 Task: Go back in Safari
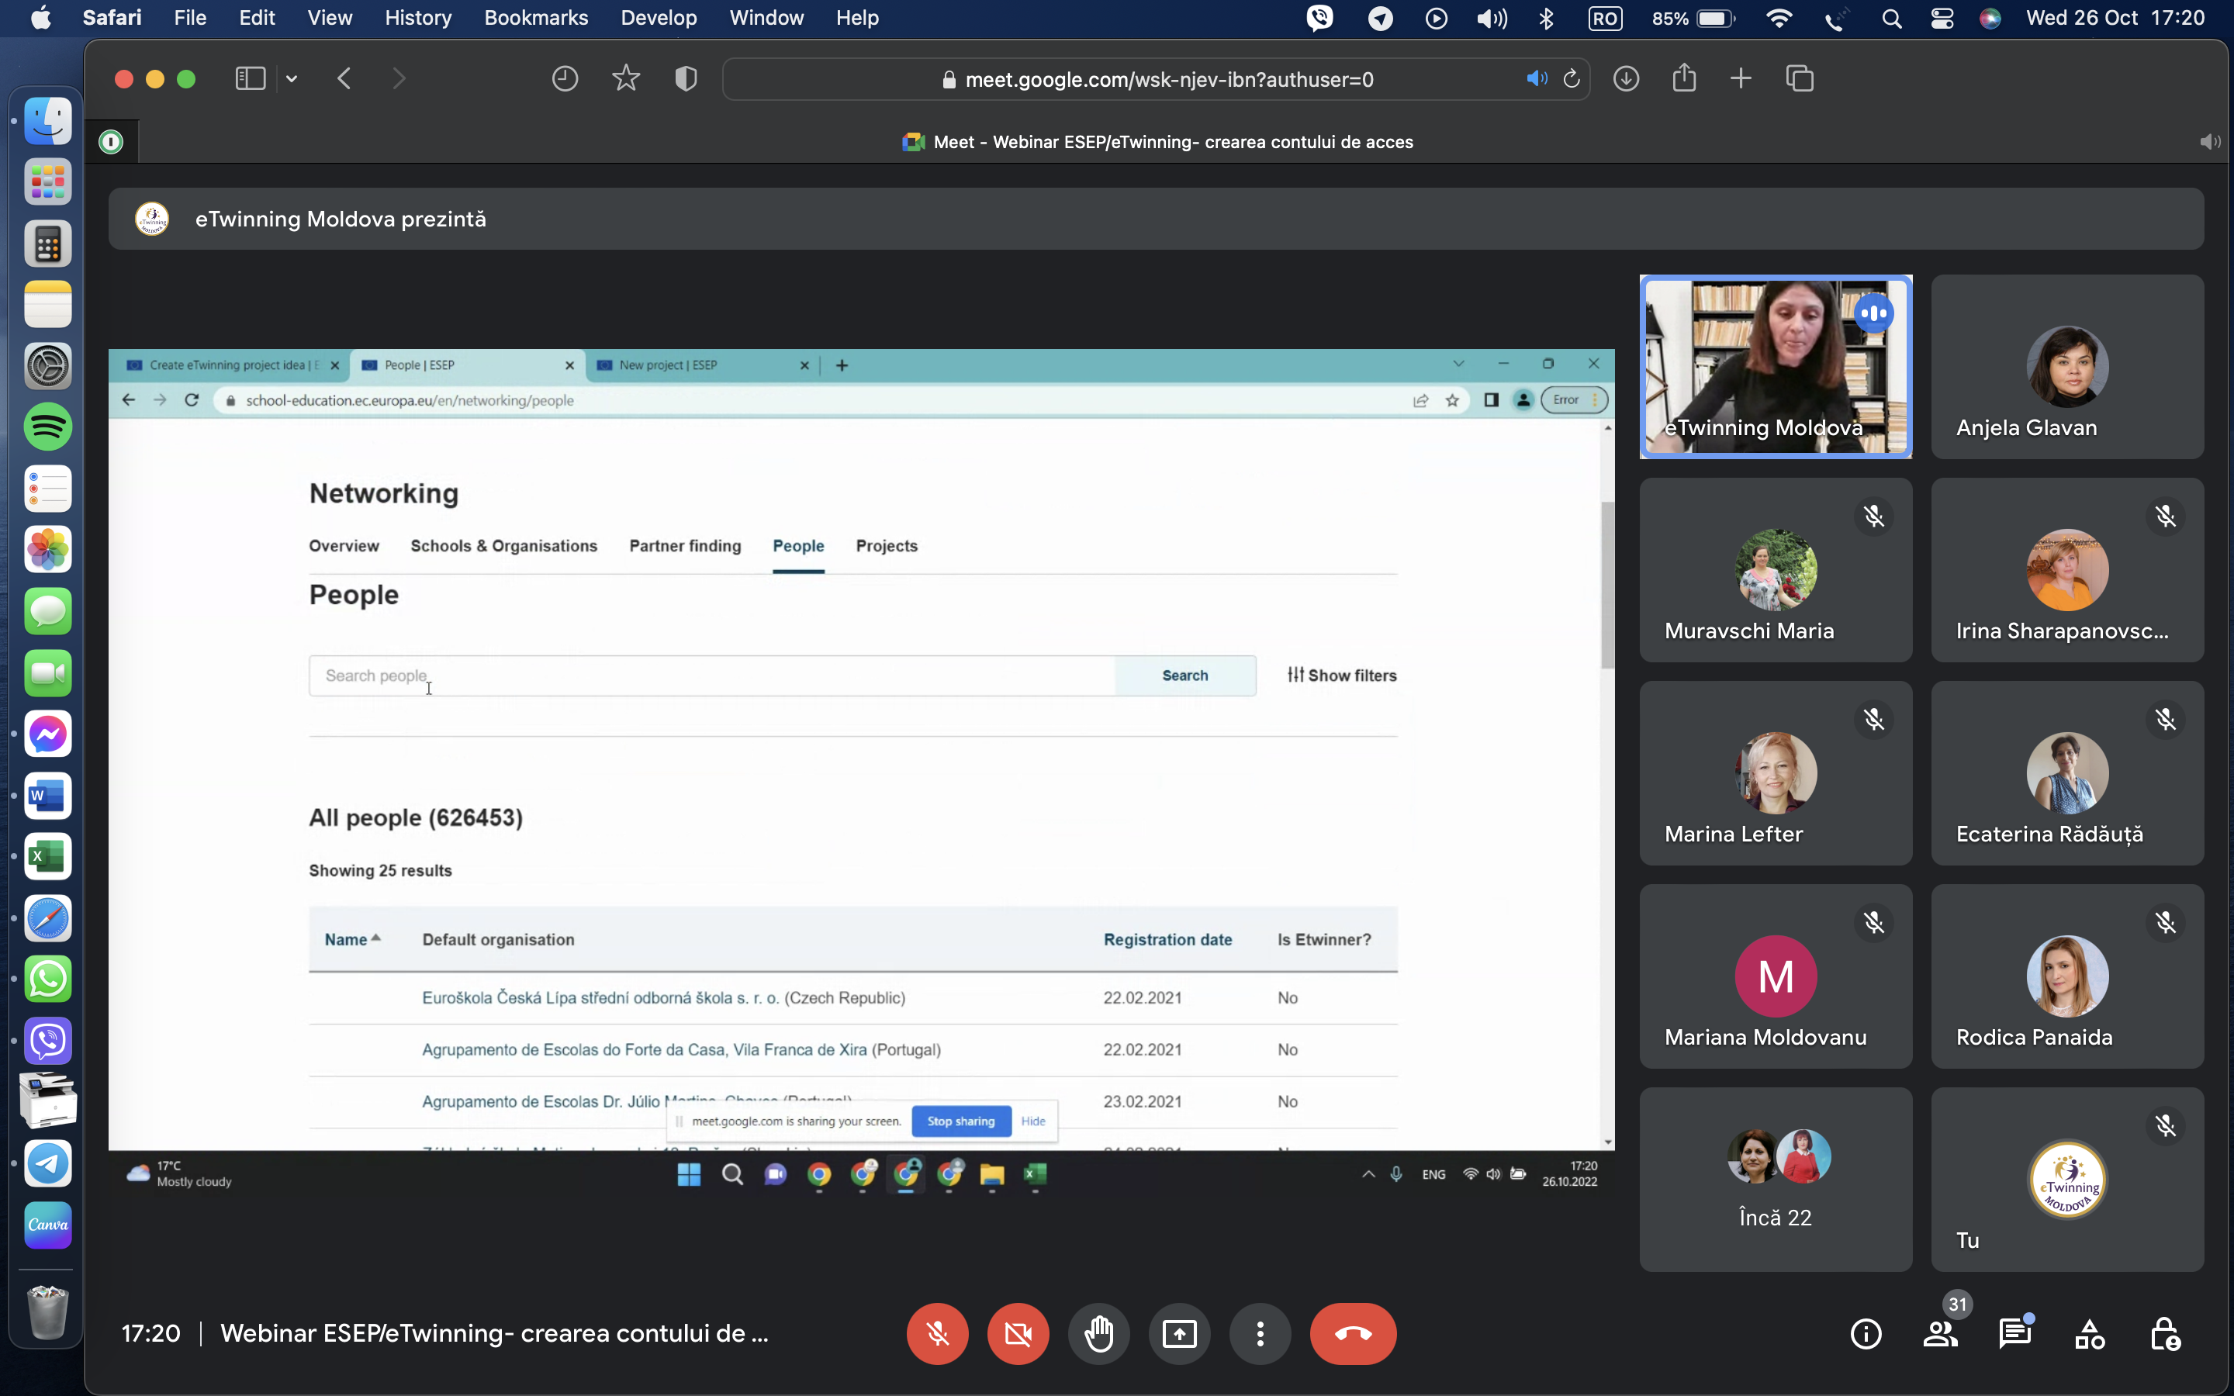[x=344, y=78]
